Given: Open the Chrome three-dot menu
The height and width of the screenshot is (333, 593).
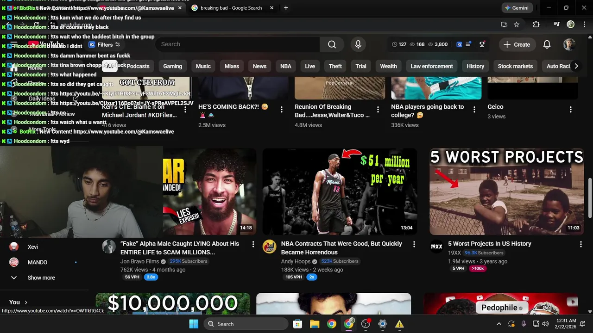Looking at the screenshot, I should [x=584, y=25].
